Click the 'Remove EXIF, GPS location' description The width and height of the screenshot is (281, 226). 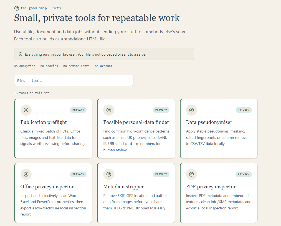tap(135, 202)
